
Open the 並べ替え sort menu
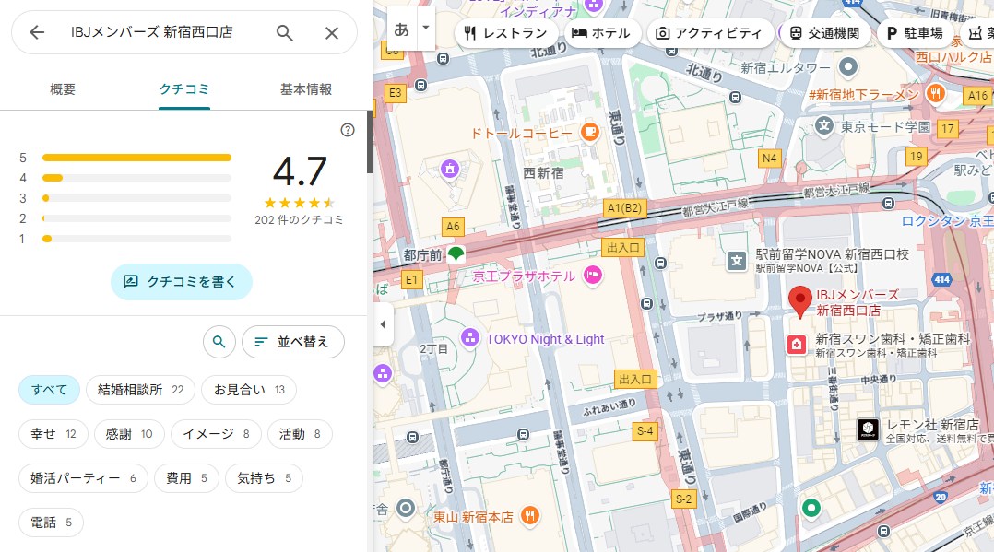click(292, 342)
